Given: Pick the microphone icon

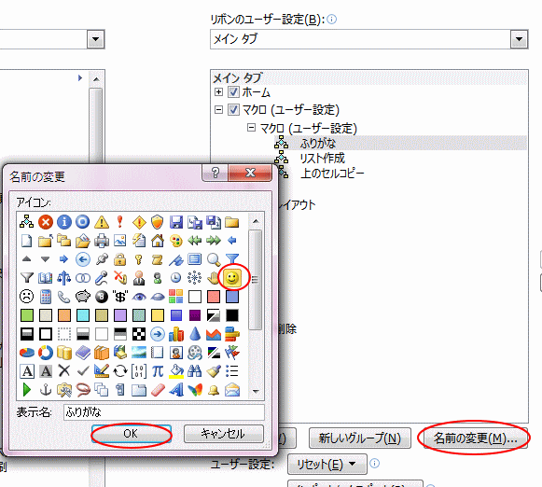Looking at the screenshot, I should click(102, 277).
